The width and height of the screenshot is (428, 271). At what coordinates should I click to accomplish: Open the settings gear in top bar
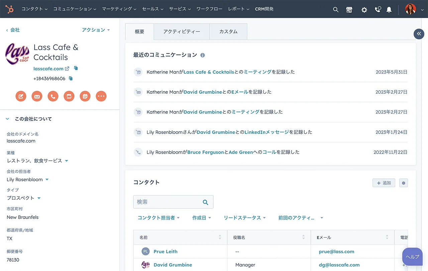pyautogui.click(x=364, y=9)
